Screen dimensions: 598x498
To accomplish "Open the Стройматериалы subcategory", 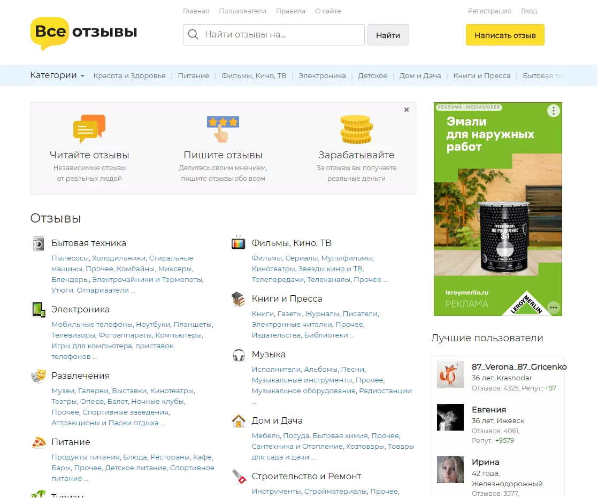I will [x=335, y=492].
